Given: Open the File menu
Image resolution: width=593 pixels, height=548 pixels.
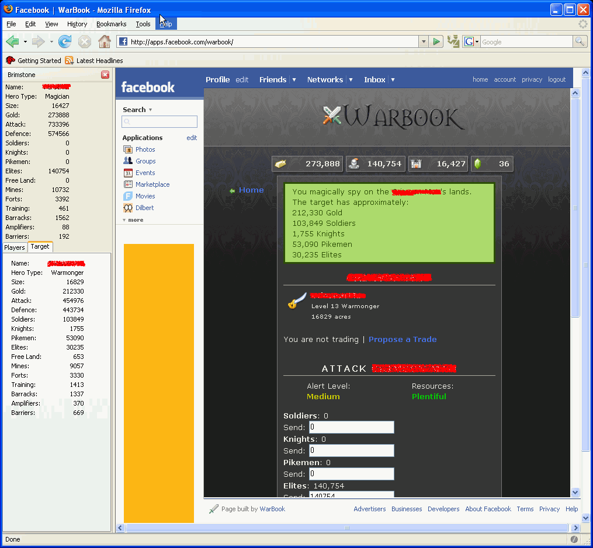Looking at the screenshot, I should coord(11,24).
